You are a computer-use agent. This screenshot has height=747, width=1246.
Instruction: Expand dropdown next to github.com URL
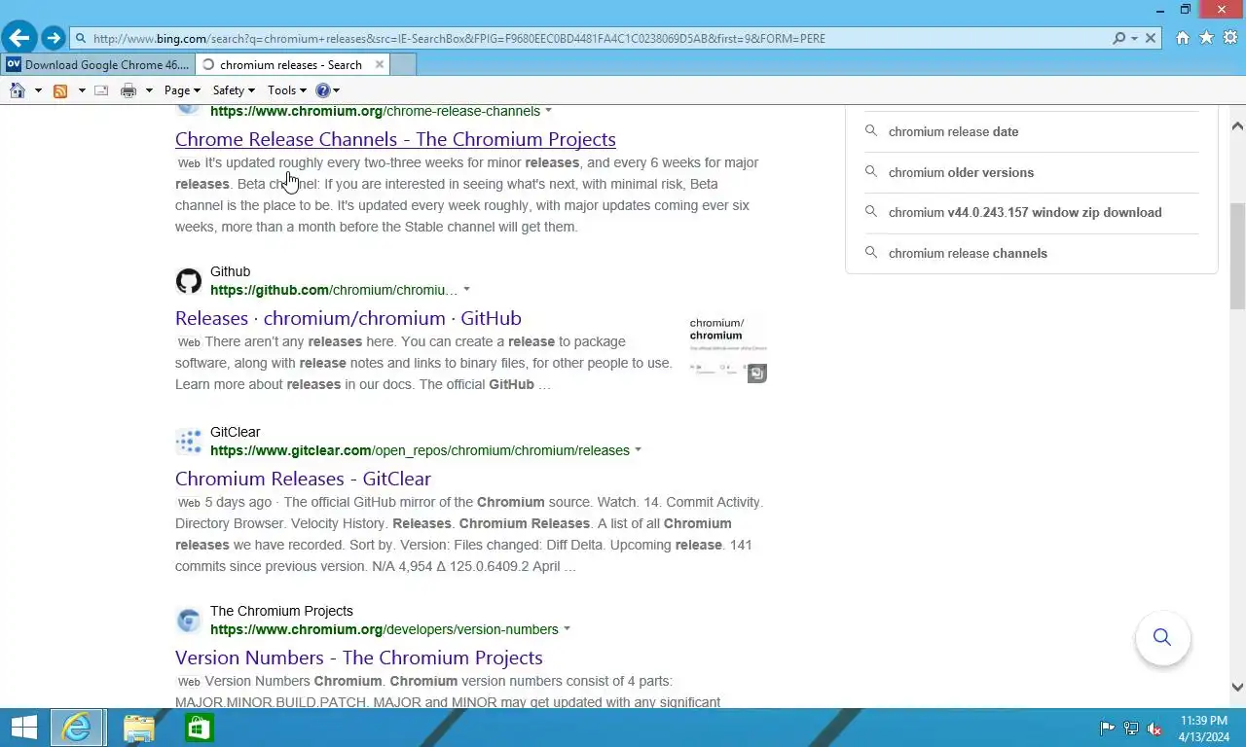click(x=466, y=290)
